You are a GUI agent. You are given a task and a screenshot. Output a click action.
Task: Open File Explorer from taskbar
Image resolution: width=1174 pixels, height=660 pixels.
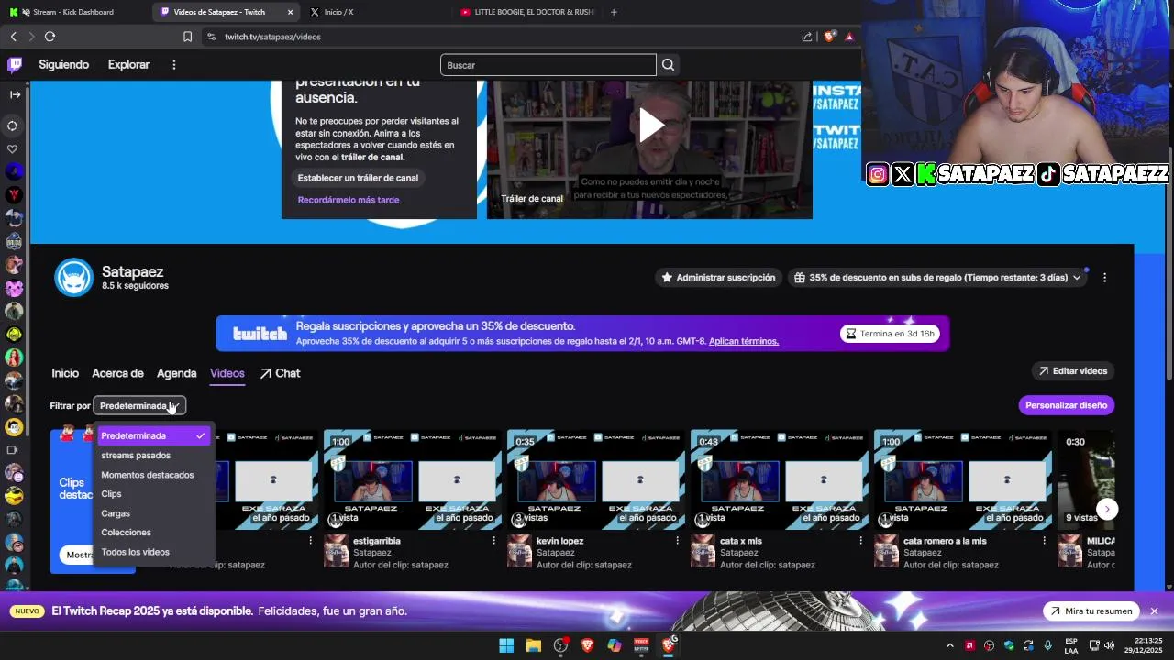click(x=534, y=645)
